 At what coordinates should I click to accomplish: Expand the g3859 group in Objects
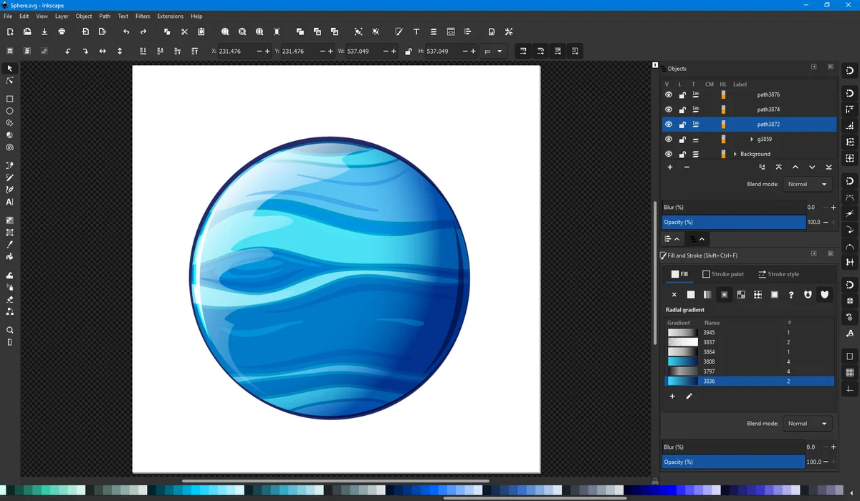point(752,140)
